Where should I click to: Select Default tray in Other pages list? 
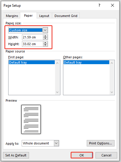tap(86, 62)
